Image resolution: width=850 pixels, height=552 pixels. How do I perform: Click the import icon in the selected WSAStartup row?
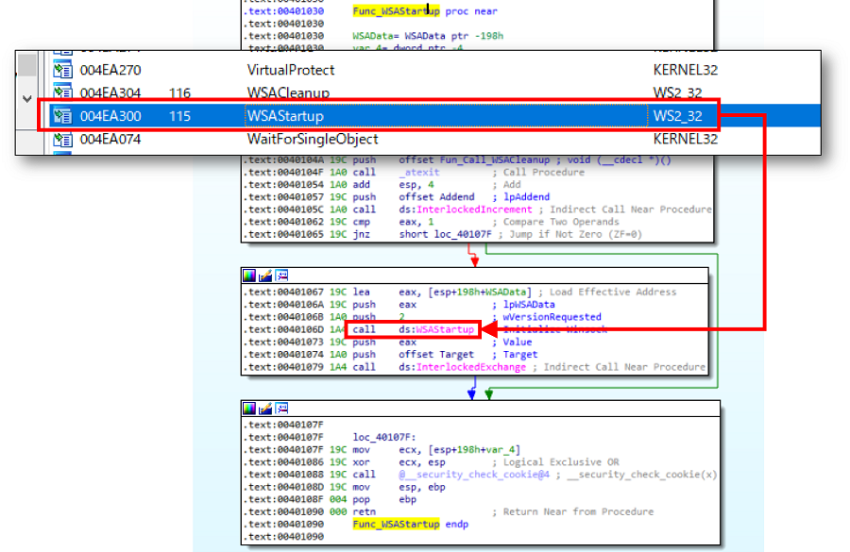[x=62, y=116]
